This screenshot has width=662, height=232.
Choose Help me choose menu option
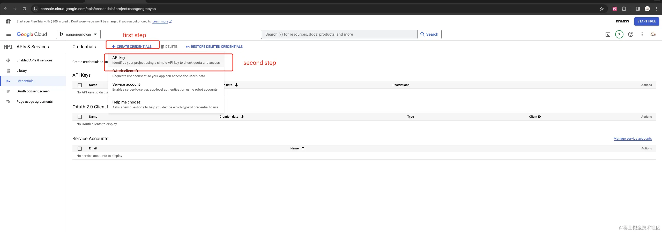click(x=166, y=105)
